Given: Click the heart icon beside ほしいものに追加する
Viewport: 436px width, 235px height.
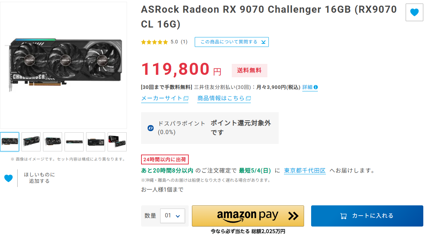Looking at the screenshot, I should [x=8, y=178].
